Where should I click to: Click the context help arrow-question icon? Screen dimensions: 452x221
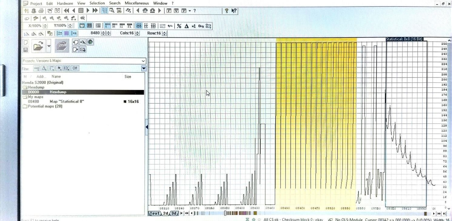tap(234, 11)
